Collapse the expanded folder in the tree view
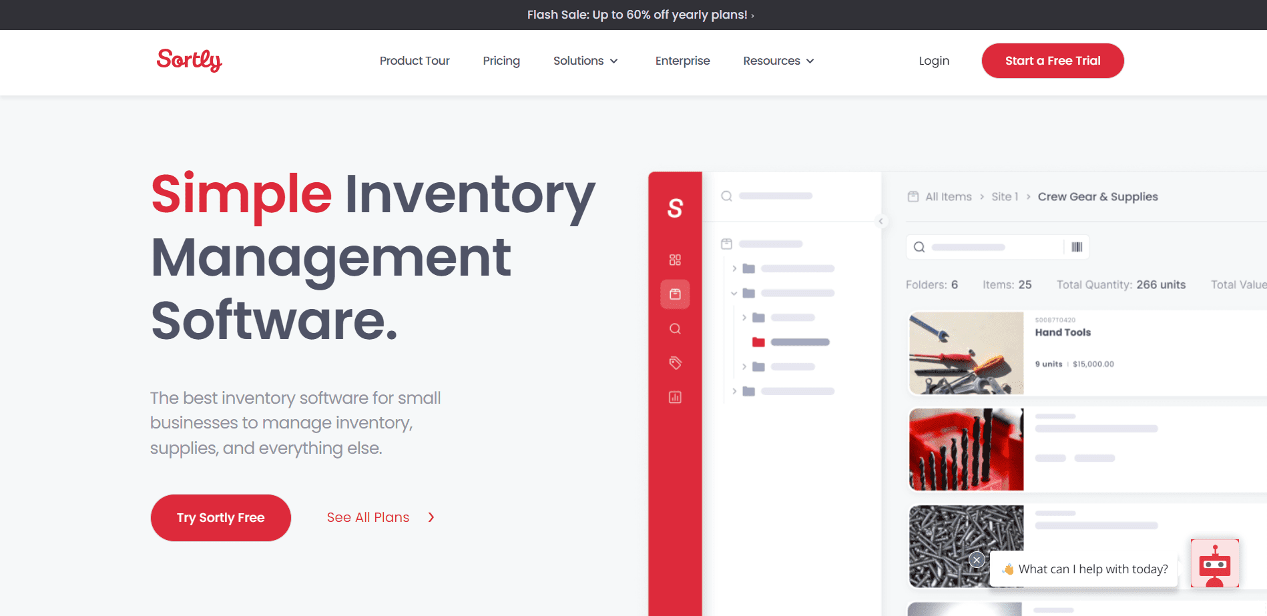The width and height of the screenshot is (1267, 616). pos(734,293)
